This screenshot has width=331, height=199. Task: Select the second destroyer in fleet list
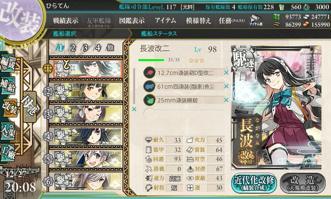point(88,91)
